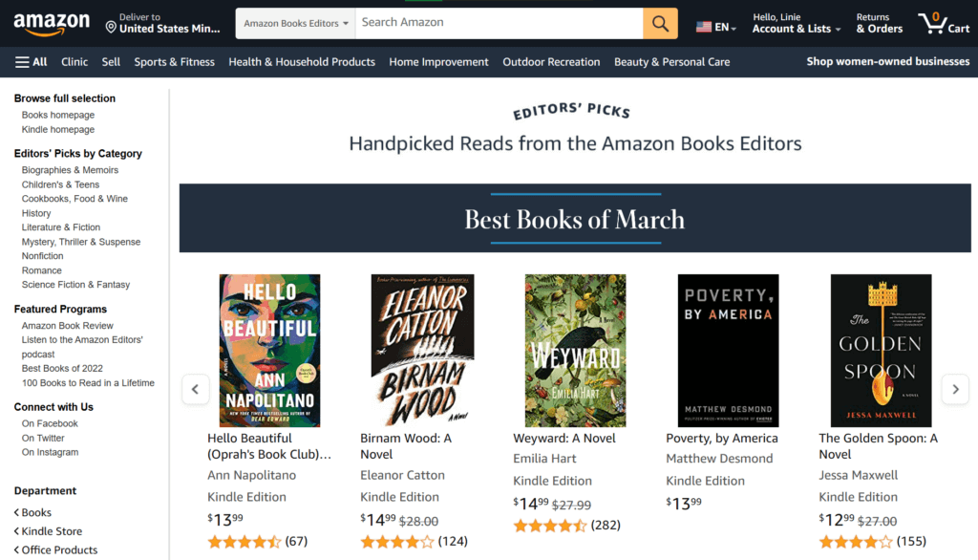Click the Amazon logo
978x560 pixels.
[x=53, y=23]
